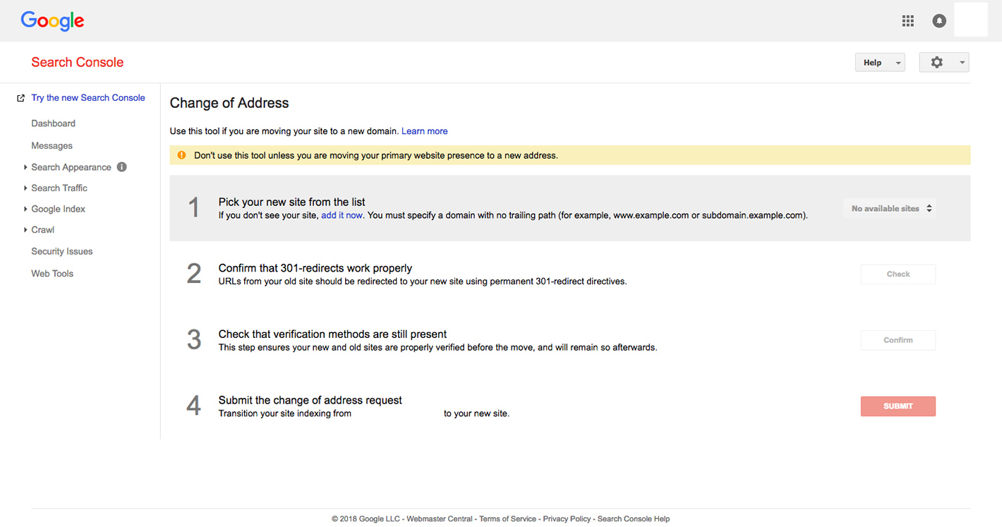This screenshot has width=1002, height=527.
Task: Go to Dashboard in the sidebar
Action: [x=53, y=123]
